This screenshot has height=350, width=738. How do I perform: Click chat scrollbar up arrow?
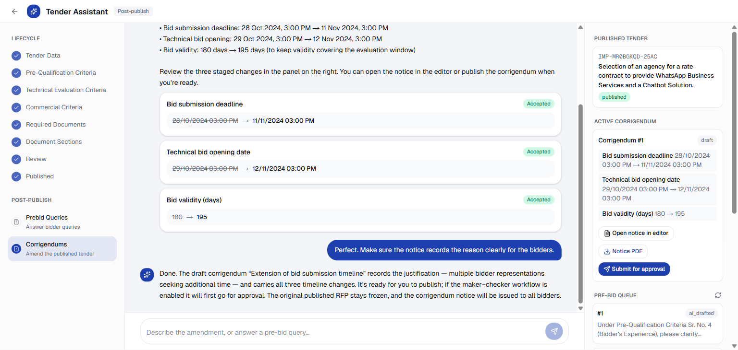[x=580, y=27]
